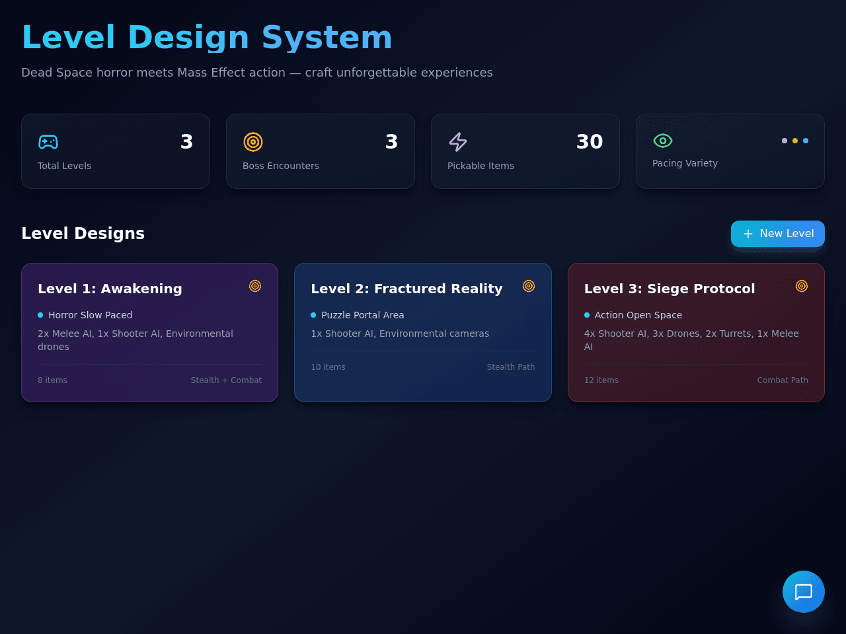This screenshot has width=846, height=634.
Task: Click the 'Combat Path' label
Action: tap(783, 380)
